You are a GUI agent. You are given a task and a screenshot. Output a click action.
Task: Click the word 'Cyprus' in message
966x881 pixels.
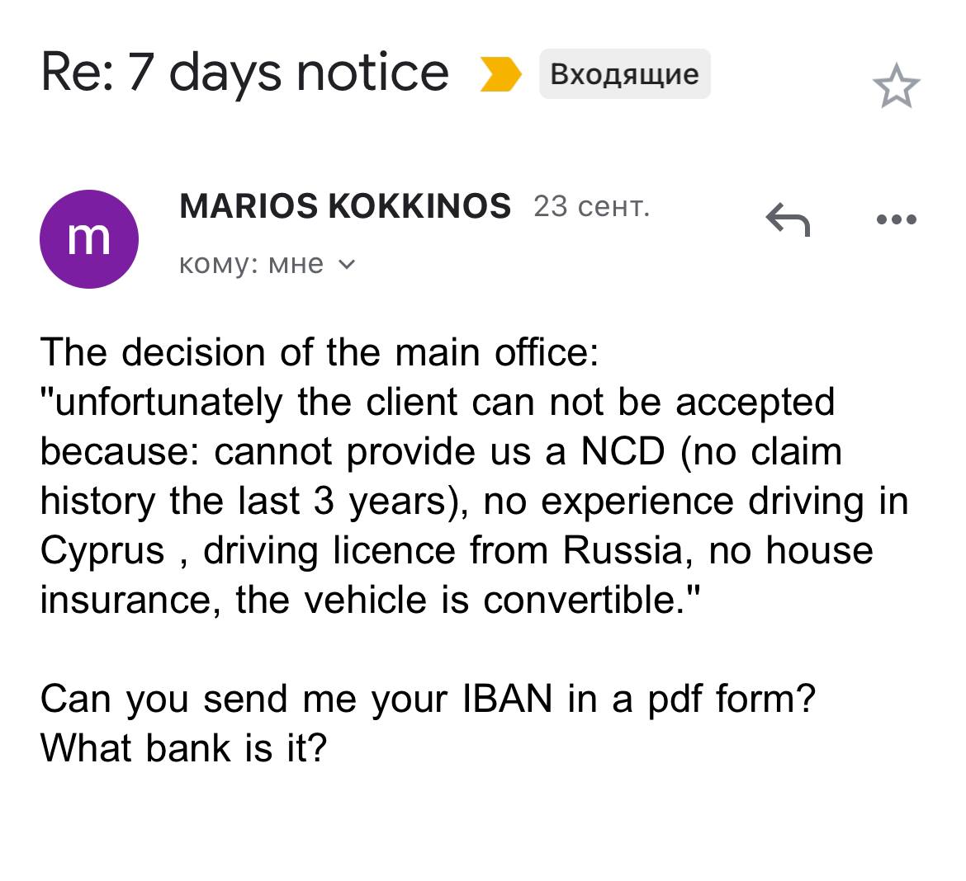tap(102, 550)
